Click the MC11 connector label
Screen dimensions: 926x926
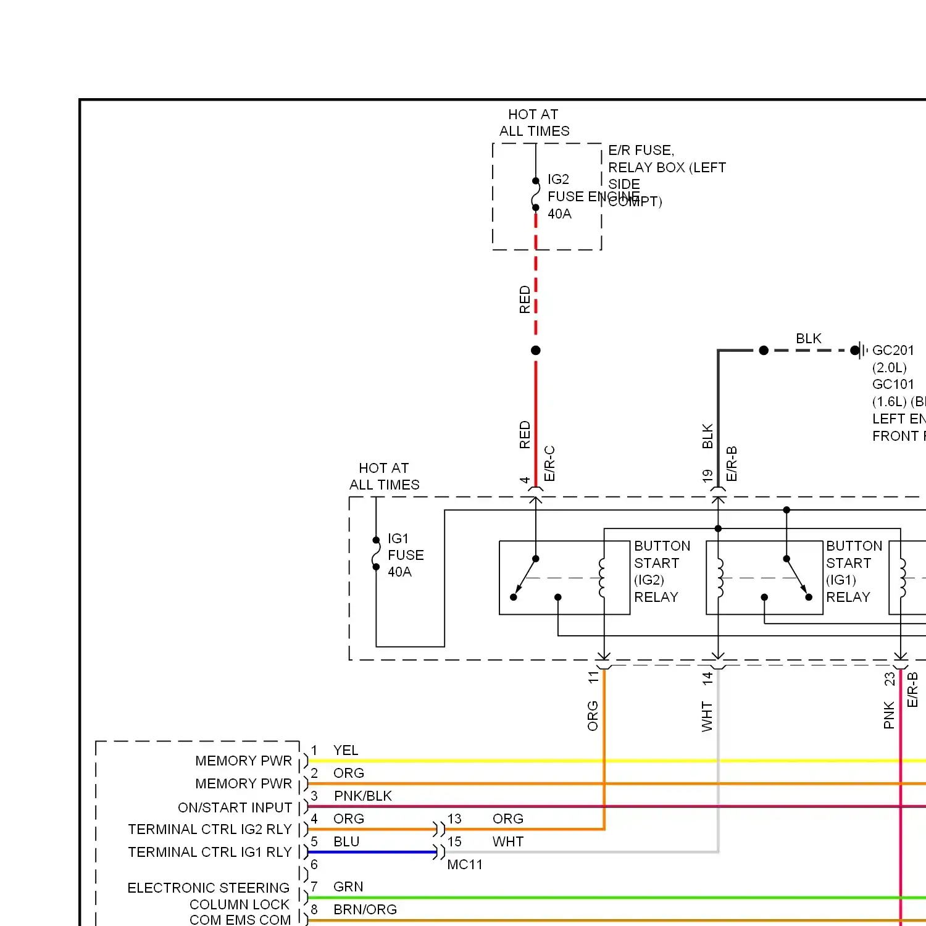pyautogui.click(x=465, y=864)
